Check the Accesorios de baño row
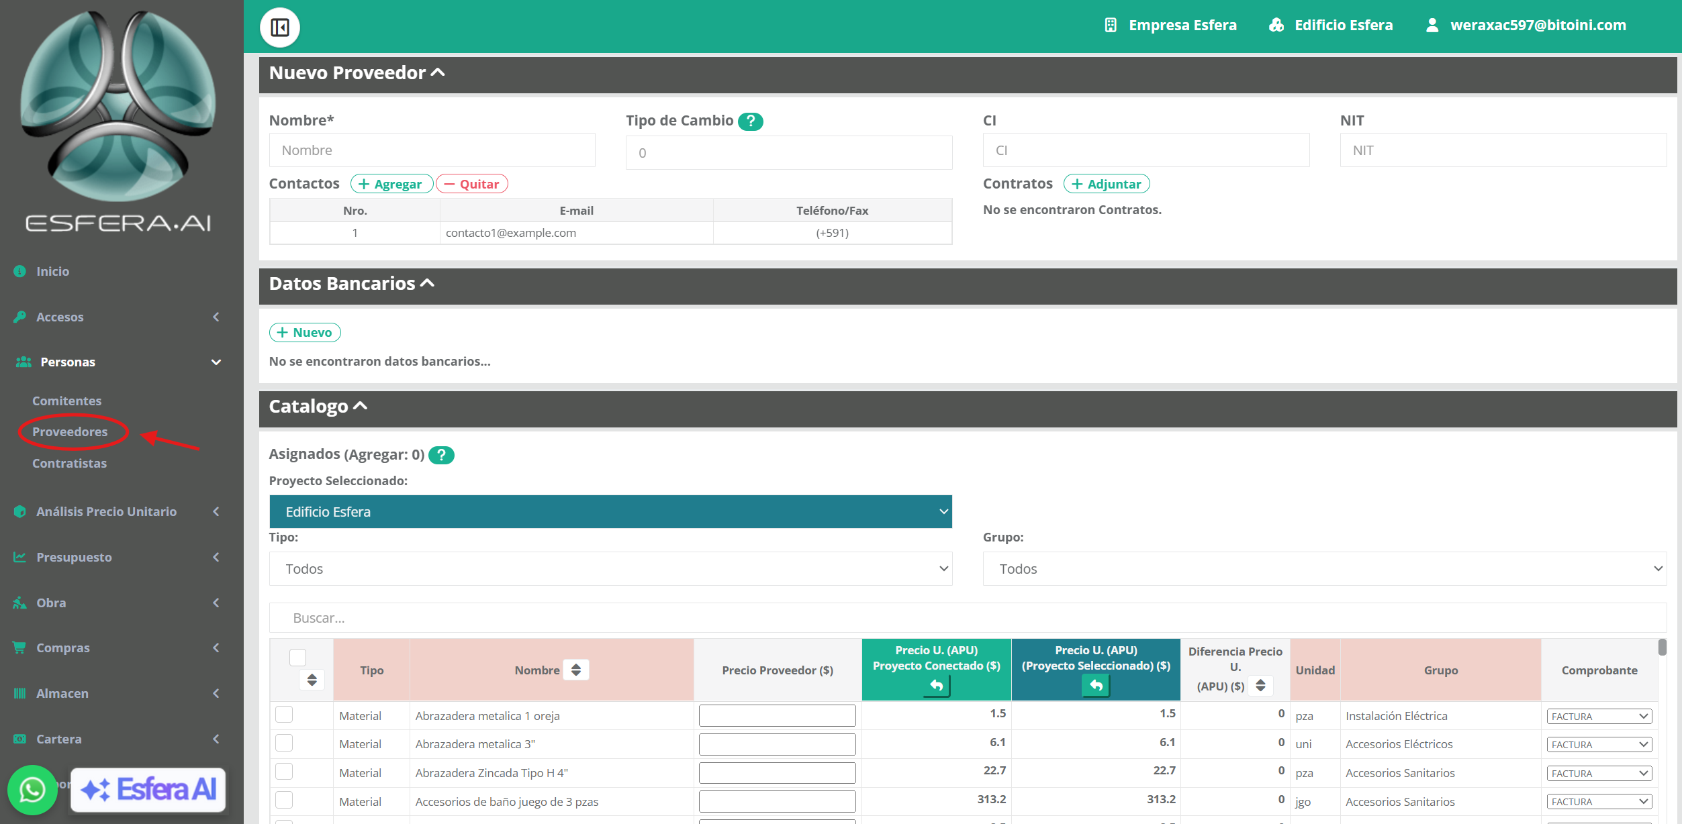The height and width of the screenshot is (824, 1682). pyautogui.click(x=284, y=800)
